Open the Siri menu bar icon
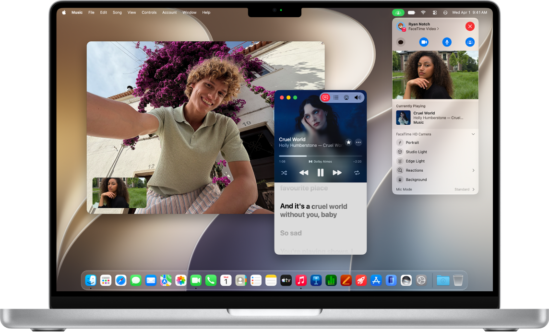549x332 pixels. [445, 12]
